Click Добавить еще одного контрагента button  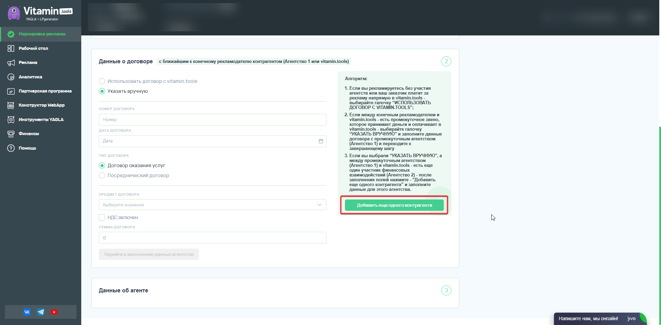pos(394,205)
